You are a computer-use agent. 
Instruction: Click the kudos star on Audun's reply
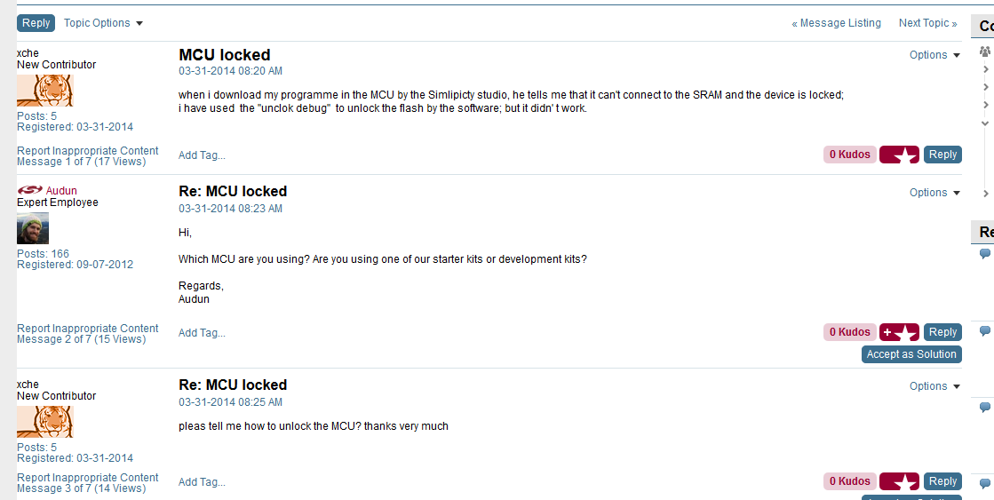pos(899,332)
